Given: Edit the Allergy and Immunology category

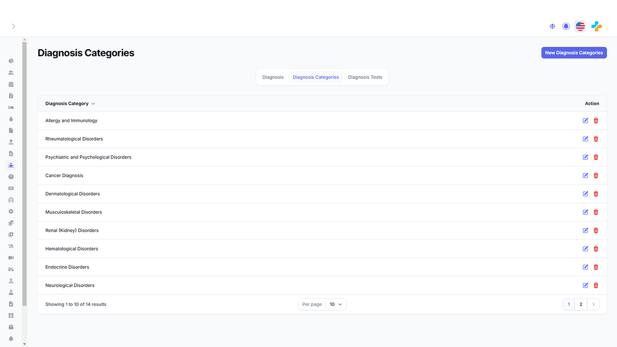Looking at the screenshot, I should [585, 120].
